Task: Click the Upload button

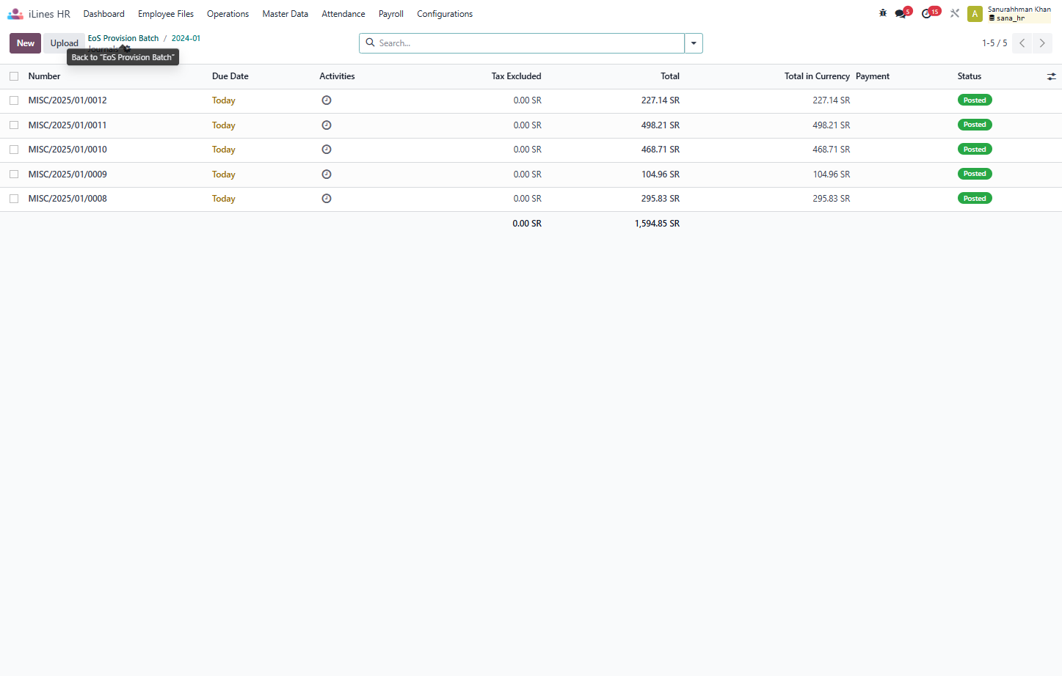Action: pos(65,43)
